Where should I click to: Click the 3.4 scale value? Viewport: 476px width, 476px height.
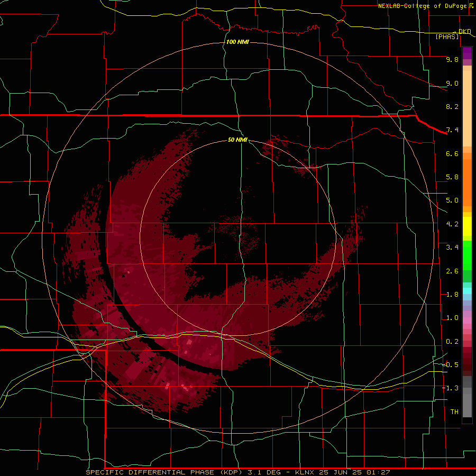coord(452,248)
